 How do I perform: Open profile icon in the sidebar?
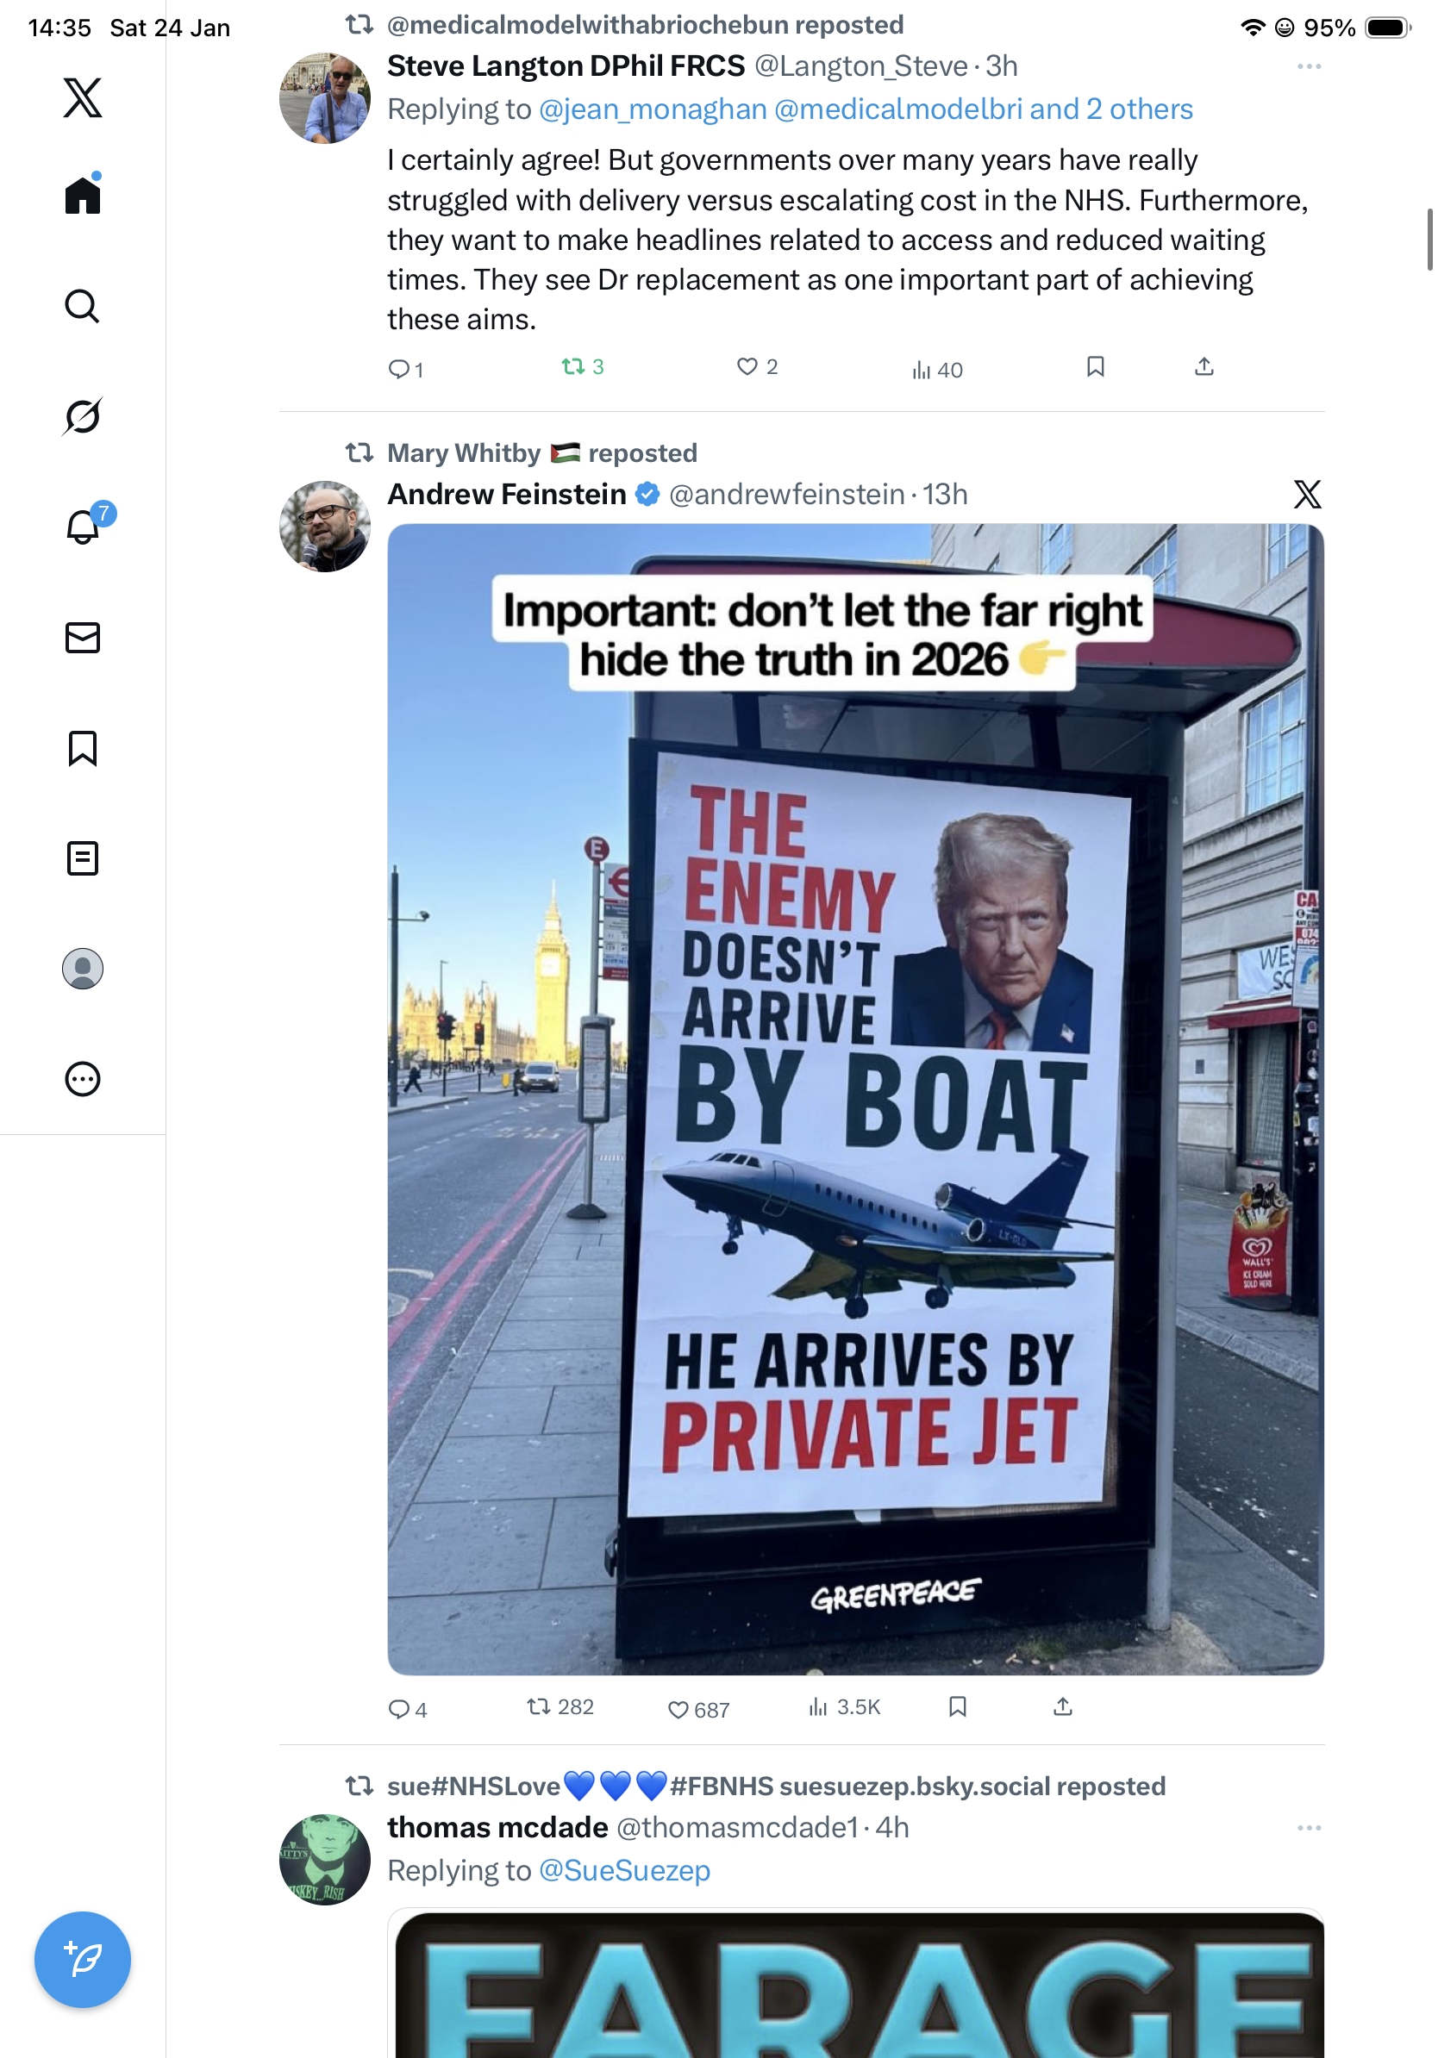point(83,968)
